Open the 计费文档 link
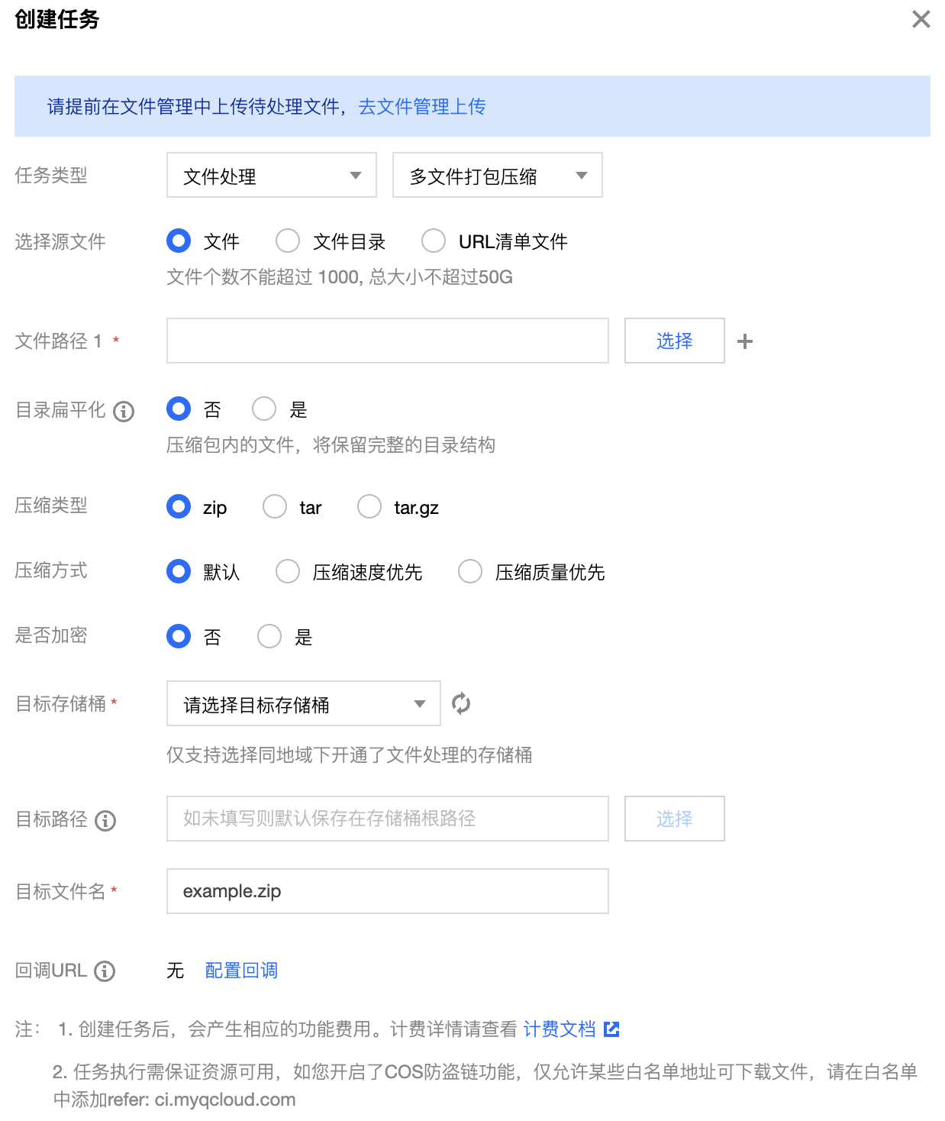This screenshot has width=945, height=1121. coord(560,1029)
